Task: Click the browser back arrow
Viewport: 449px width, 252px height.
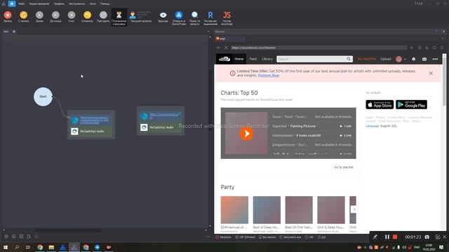Action: pyautogui.click(x=219, y=48)
